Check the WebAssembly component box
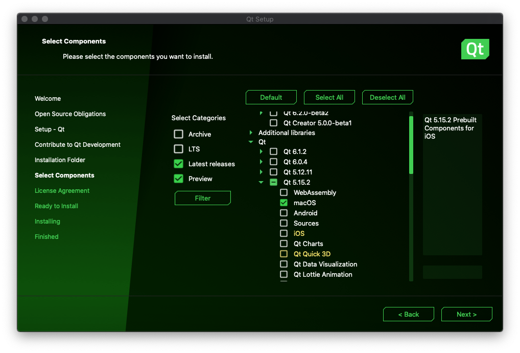The height and width of the screenshot is (353, 520). click(284, 192)
